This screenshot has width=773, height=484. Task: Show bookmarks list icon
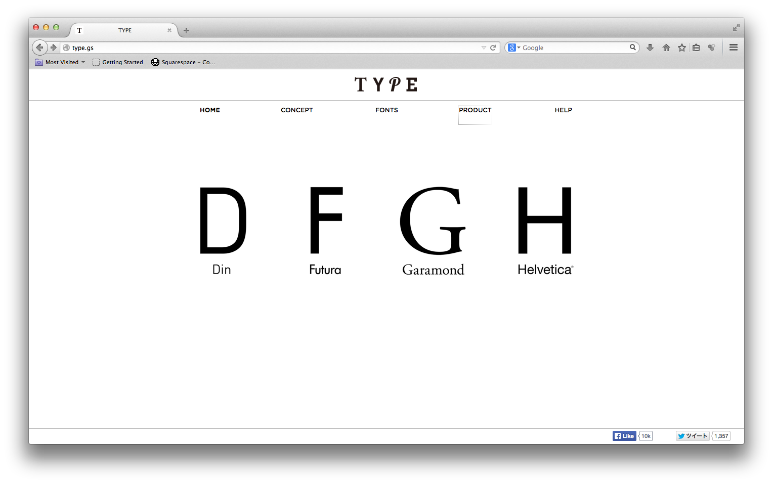click(x=697, y=48)
